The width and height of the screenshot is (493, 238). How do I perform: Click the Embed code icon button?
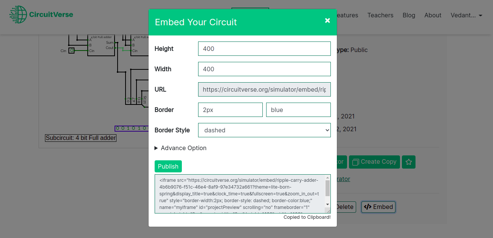pyautogui.click(x=378, y=207)
